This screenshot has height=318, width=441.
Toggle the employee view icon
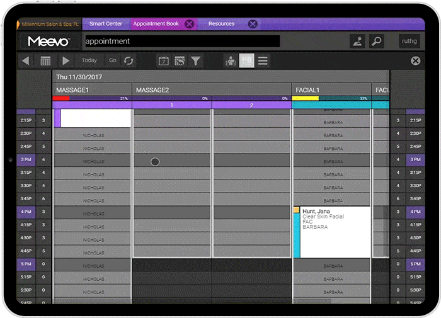click(x=231, y=60)
